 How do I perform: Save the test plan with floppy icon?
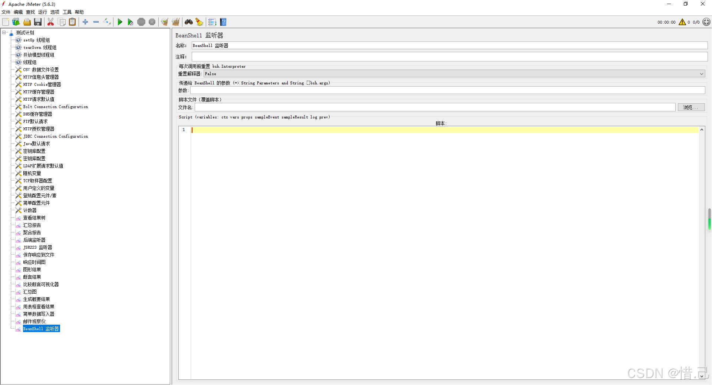pyautogui.click(x=38, y=22)
